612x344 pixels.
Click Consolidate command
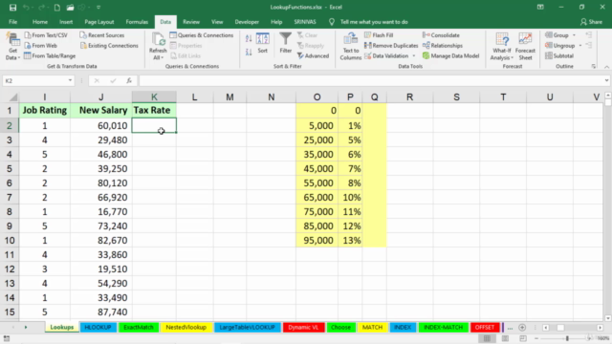tap(441, 35)
